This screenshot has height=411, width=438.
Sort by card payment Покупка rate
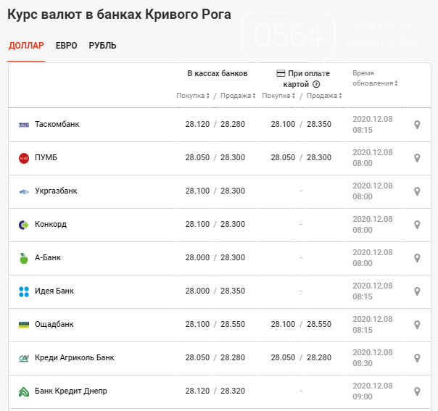(x=278, y=96)
